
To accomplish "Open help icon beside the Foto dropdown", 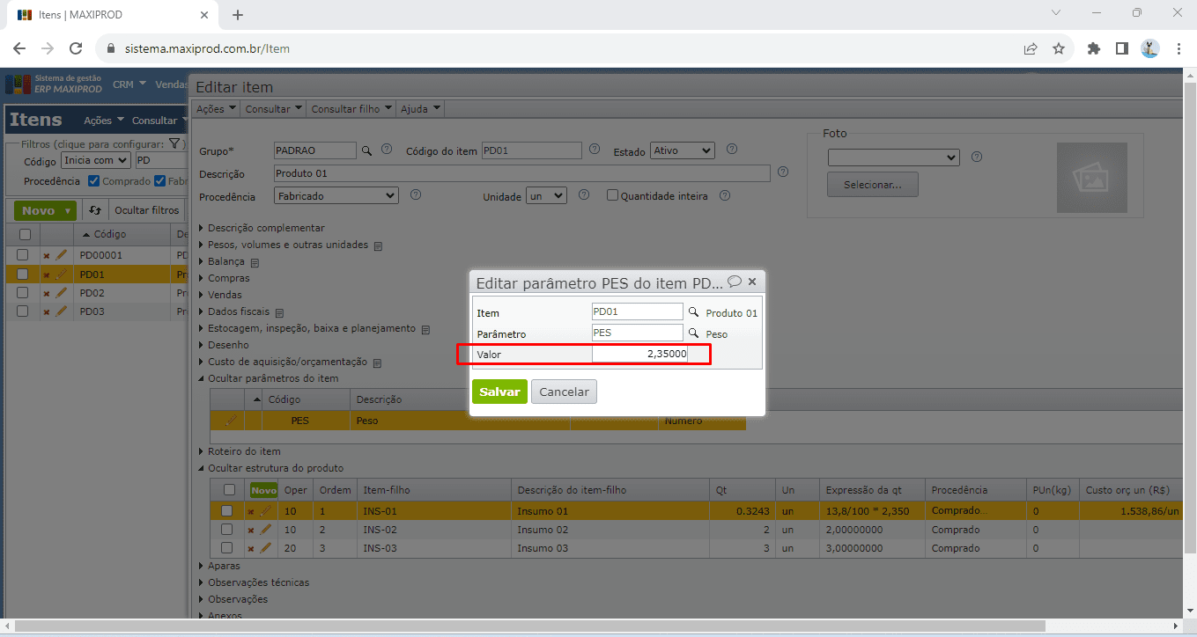I will 976,157.
